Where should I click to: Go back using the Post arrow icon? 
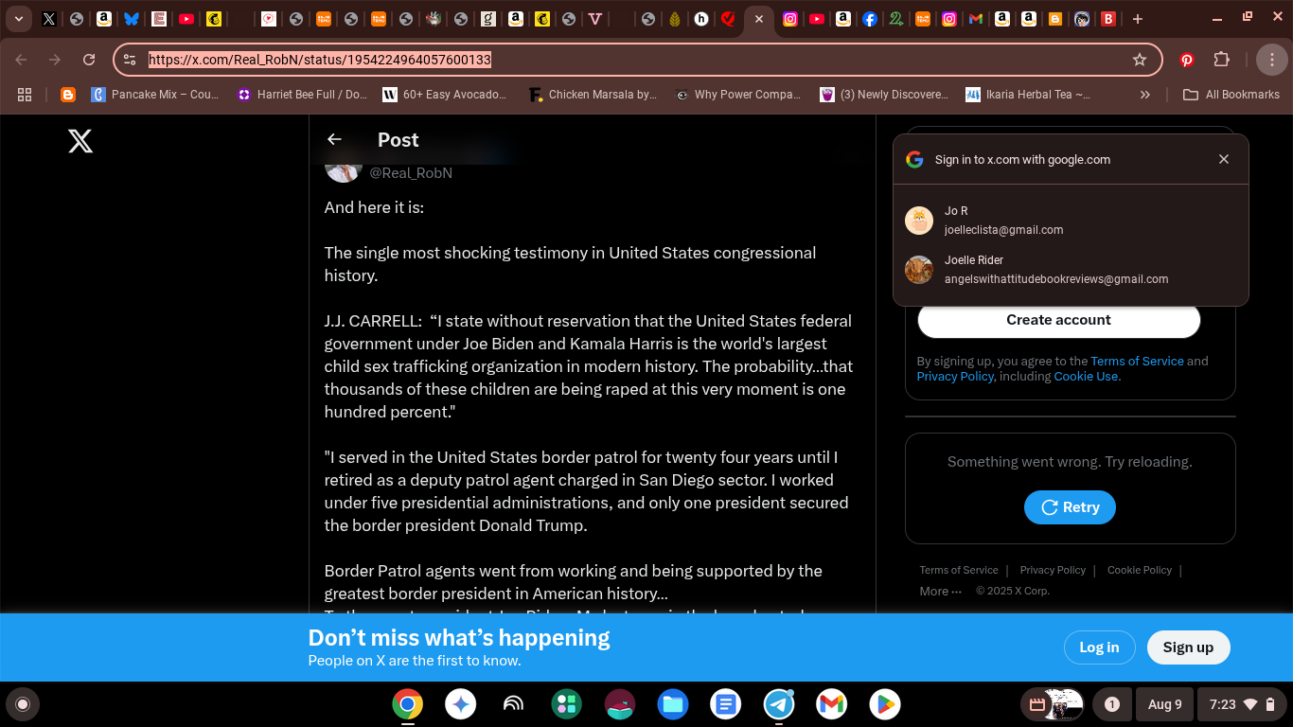click(334, 139)
